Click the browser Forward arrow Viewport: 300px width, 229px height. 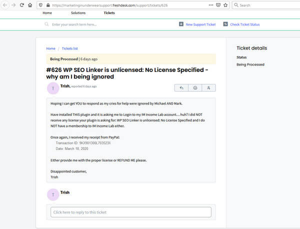(13, 5)
